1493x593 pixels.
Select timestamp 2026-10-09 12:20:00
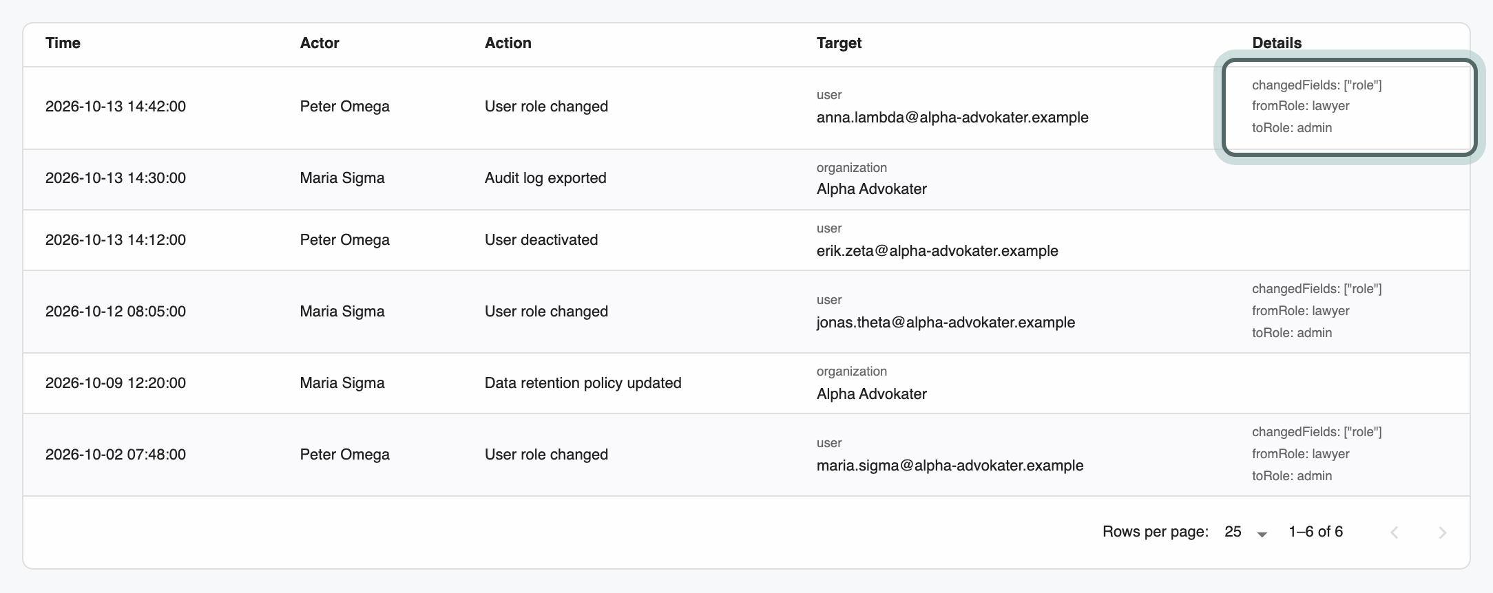pyautogui.click(x=116, y=383)
